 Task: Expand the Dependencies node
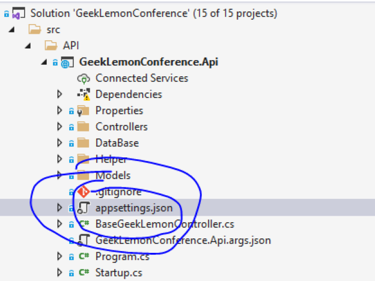59,94
